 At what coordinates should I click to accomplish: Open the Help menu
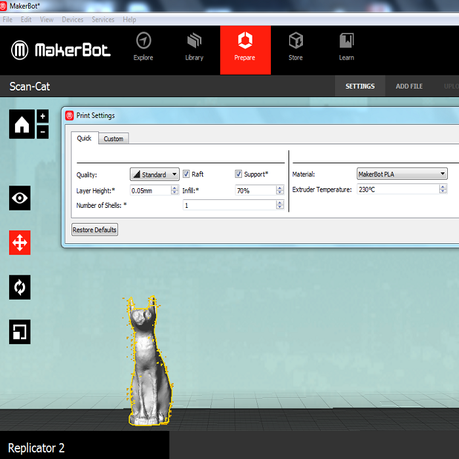click(x=129, y=20)
